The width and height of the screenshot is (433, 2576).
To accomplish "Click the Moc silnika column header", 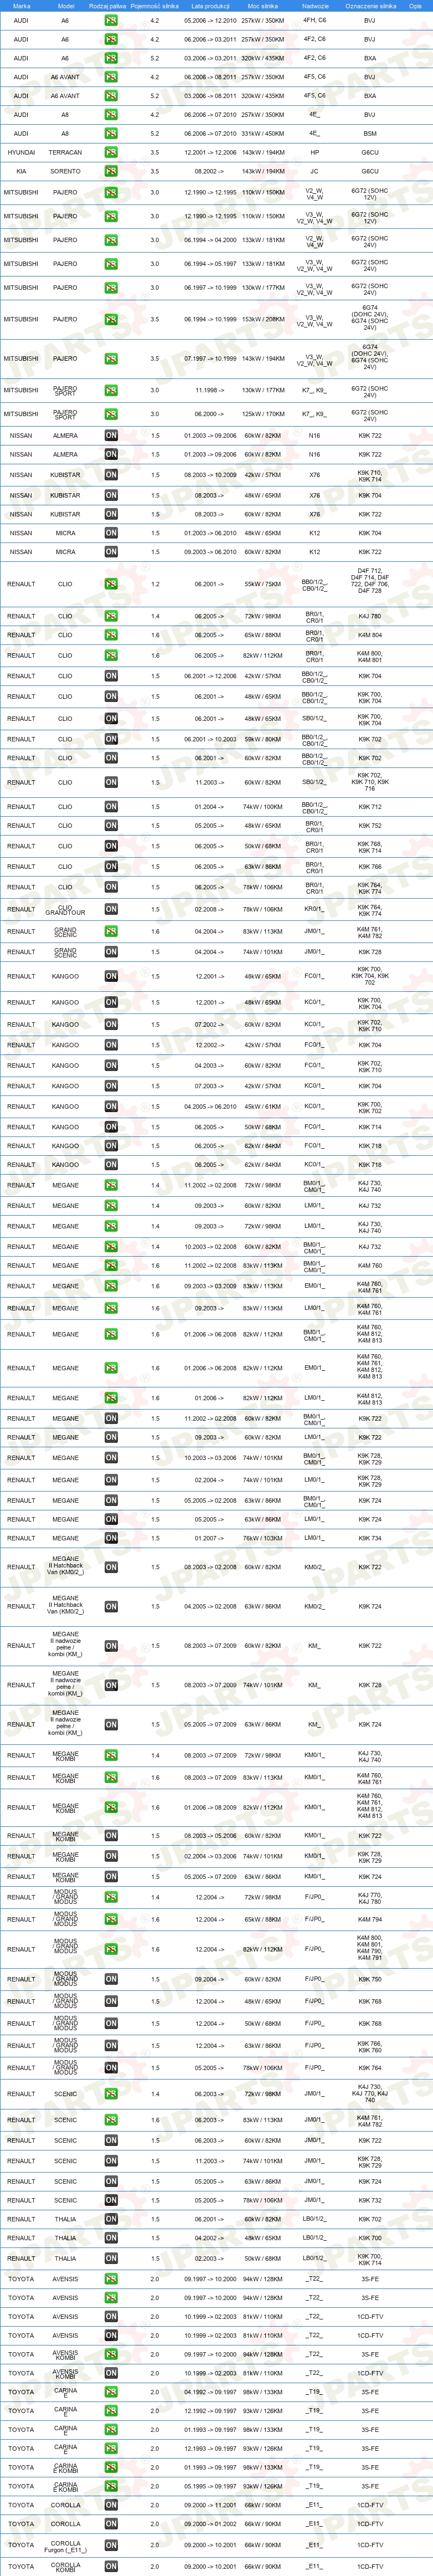I will point(263,6).
